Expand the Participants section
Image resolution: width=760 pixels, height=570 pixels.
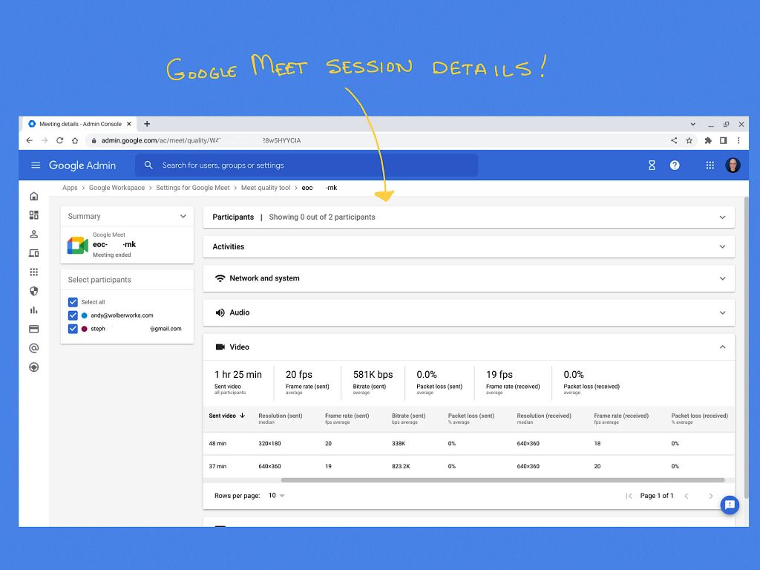point(721,217)
